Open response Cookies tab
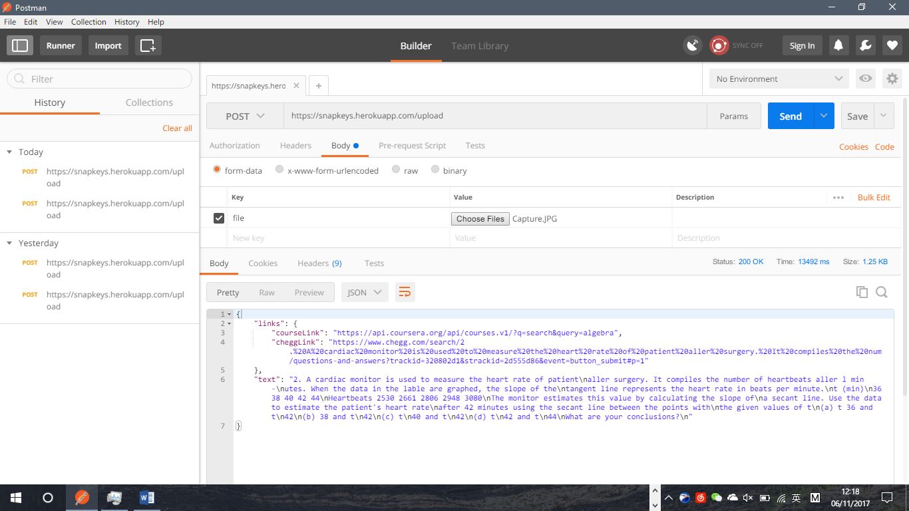Viewport: 909px width, 511px height. click(263, 263)
